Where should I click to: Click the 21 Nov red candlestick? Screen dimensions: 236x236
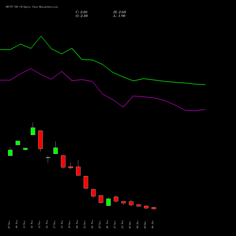pyautogui.click(x=86, y=182)
